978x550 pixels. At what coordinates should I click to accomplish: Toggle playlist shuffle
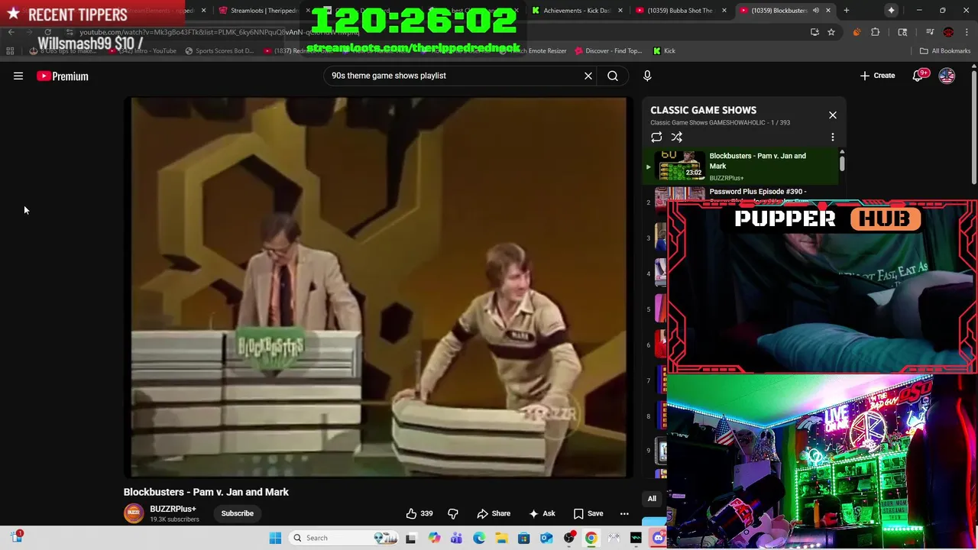click(x=677, y=137)
